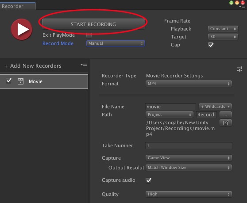This screenshot has height=203, width=247.
Task: Open the Record Mode Manual dropdown
Action: coord(116,43)
